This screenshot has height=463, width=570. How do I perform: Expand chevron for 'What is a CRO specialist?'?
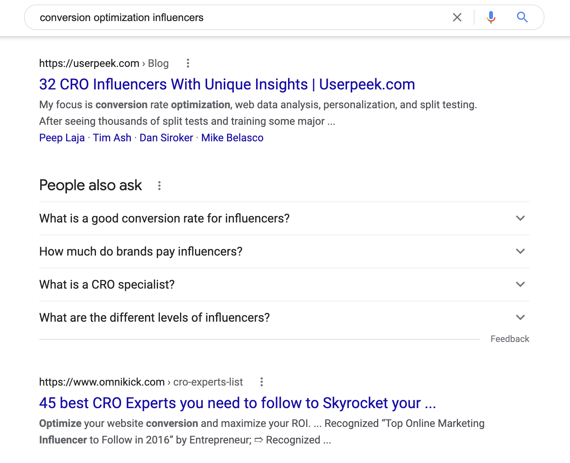pyautogui.click(x=520, y=284)
